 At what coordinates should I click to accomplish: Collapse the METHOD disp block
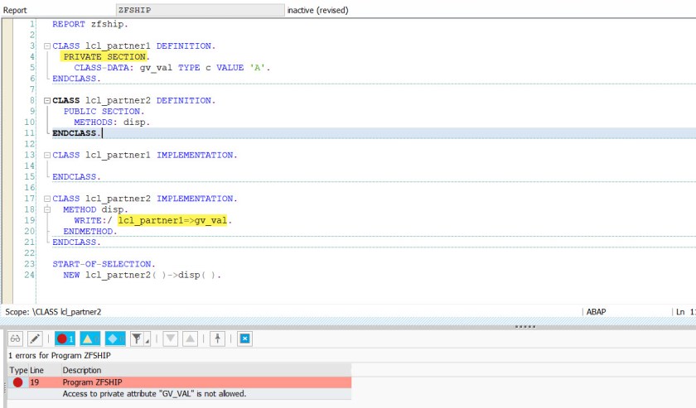click(46, 209)
